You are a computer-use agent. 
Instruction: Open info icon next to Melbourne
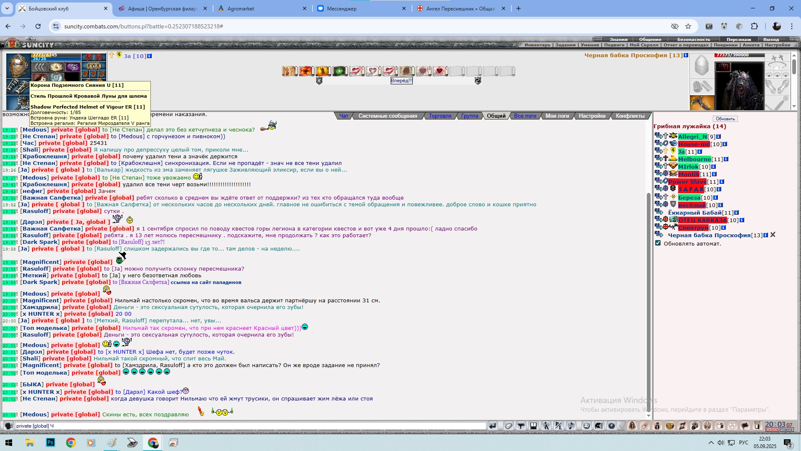(x=726, y=159)
